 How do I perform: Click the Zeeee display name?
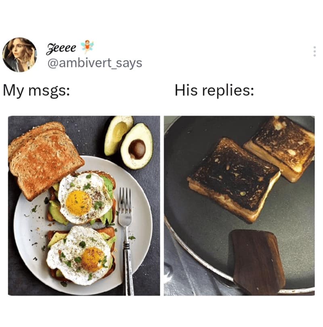61,48
